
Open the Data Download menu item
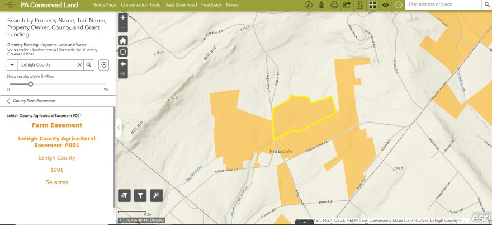click(181, 4)
